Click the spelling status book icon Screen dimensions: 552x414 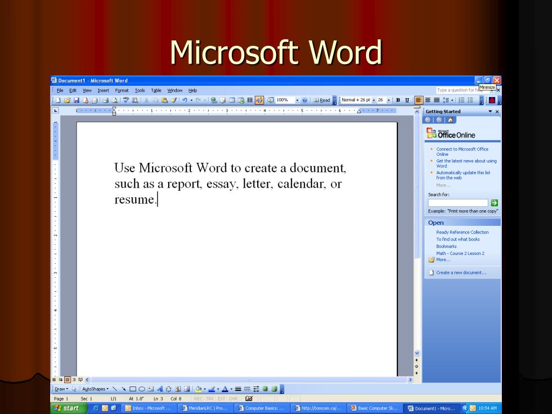[249, 398]
